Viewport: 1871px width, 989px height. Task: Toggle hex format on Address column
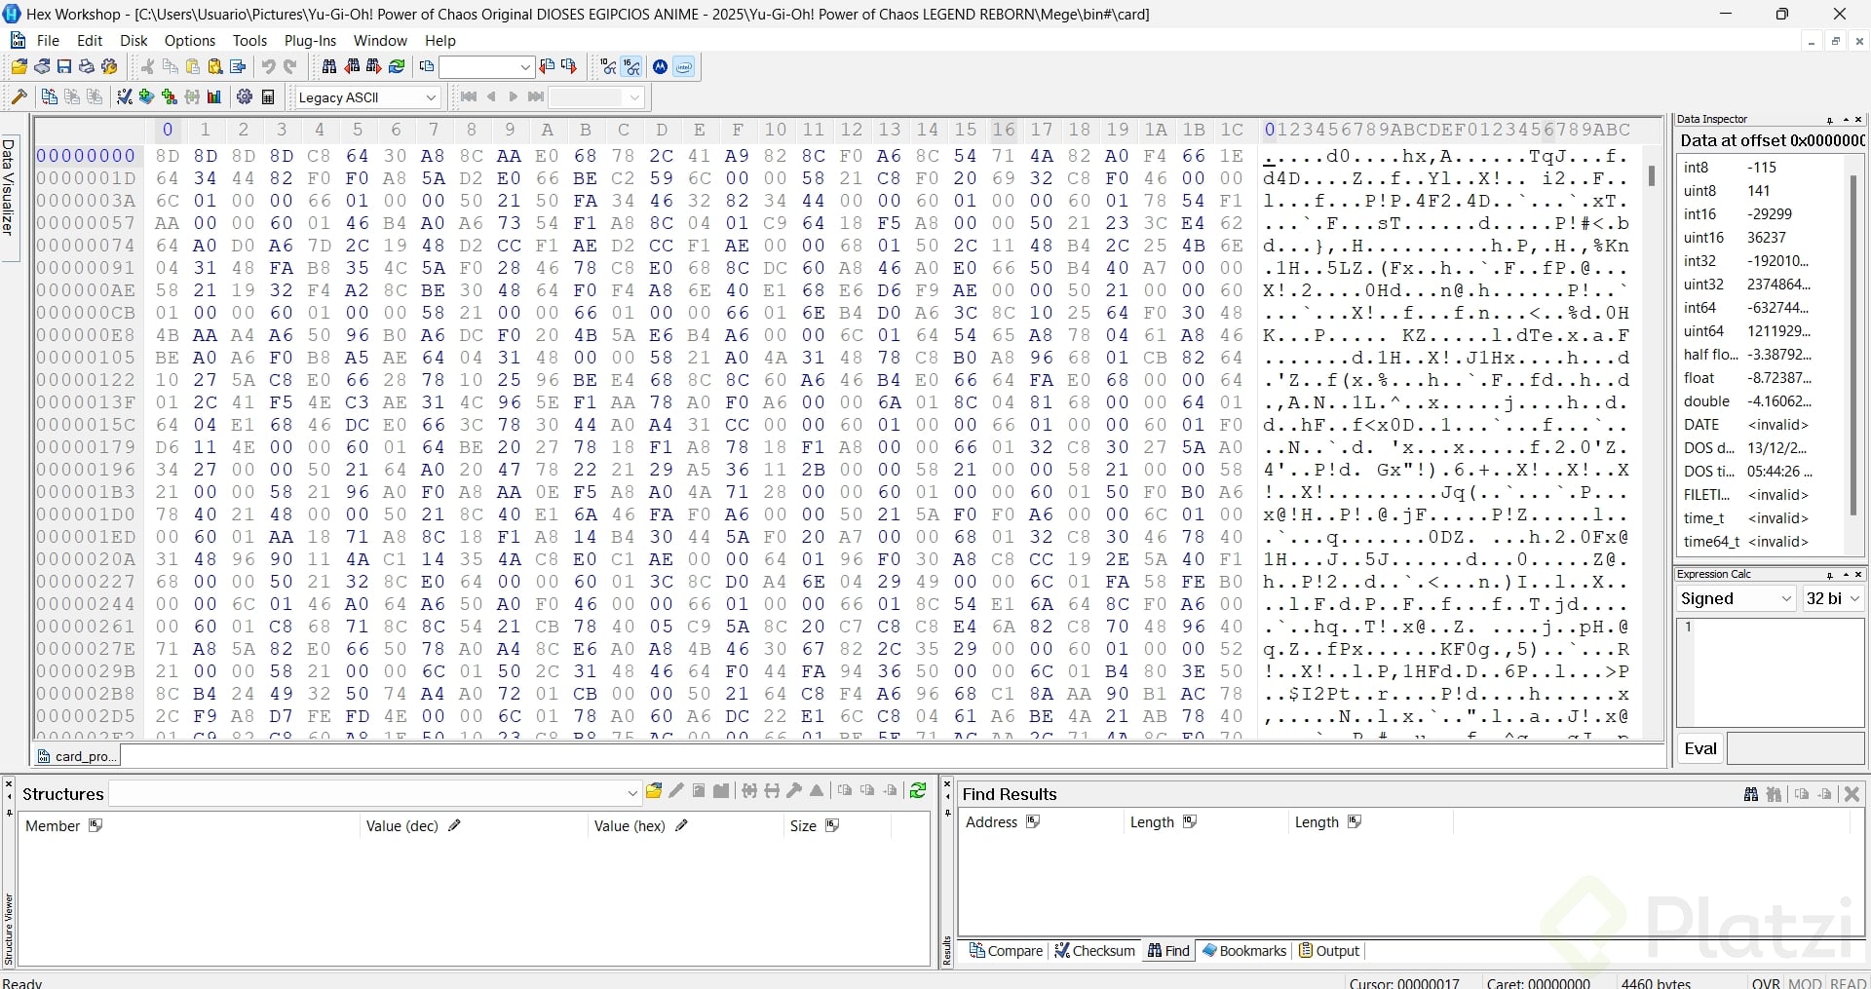[x=1033, y=822]
